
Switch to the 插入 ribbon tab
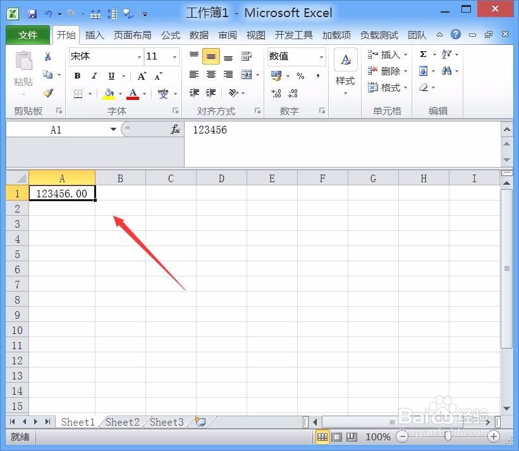pos(94,35)
